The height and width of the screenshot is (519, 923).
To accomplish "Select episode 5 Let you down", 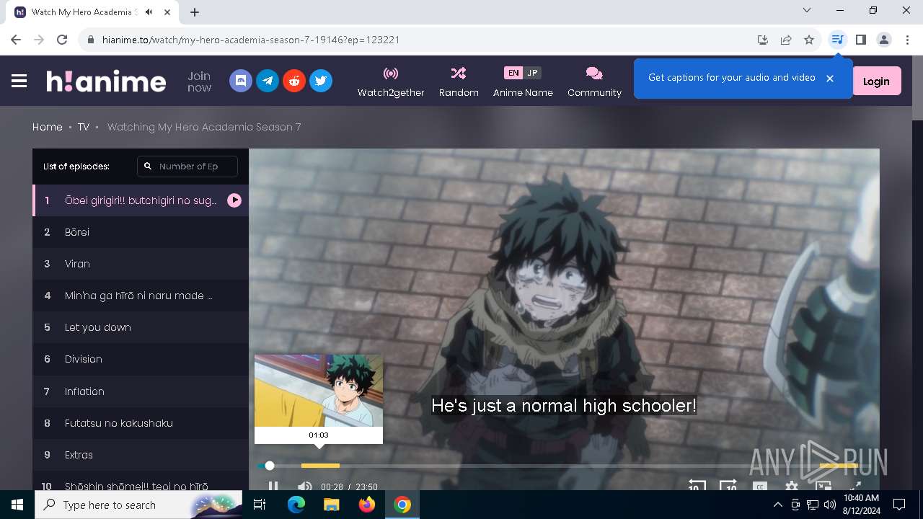I will 141,327.
